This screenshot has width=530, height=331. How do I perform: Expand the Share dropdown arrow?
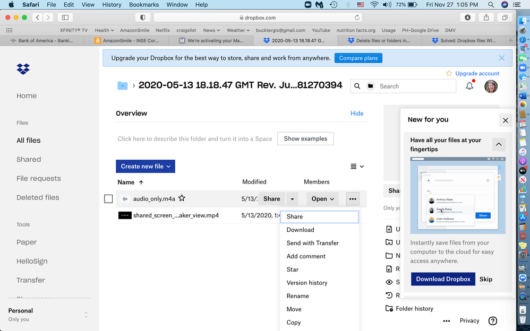coord(292,199)
